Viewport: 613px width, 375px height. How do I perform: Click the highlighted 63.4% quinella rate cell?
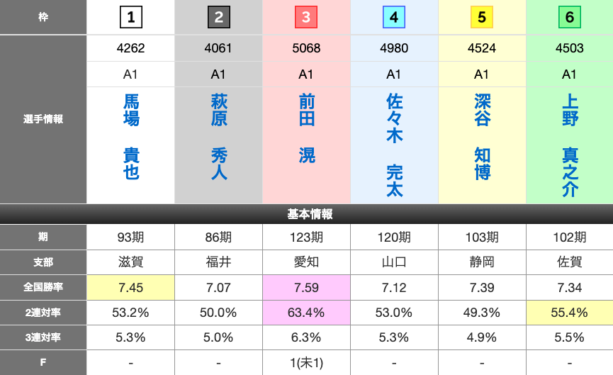click(x=306, y=312)
